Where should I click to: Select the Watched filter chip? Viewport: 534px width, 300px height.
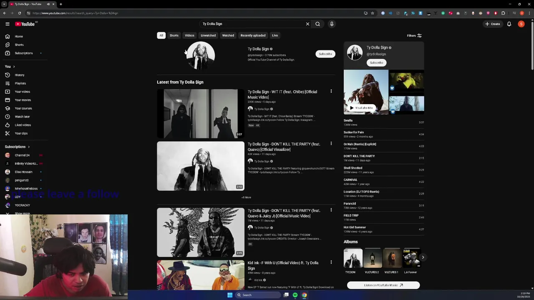click(x=228, y=35)
